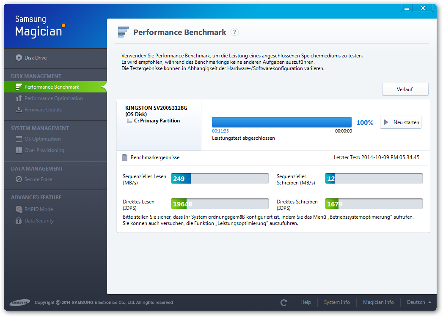Click the Samsung Magician logo
This screenshot has width=443, height=317.
(40, 27)
